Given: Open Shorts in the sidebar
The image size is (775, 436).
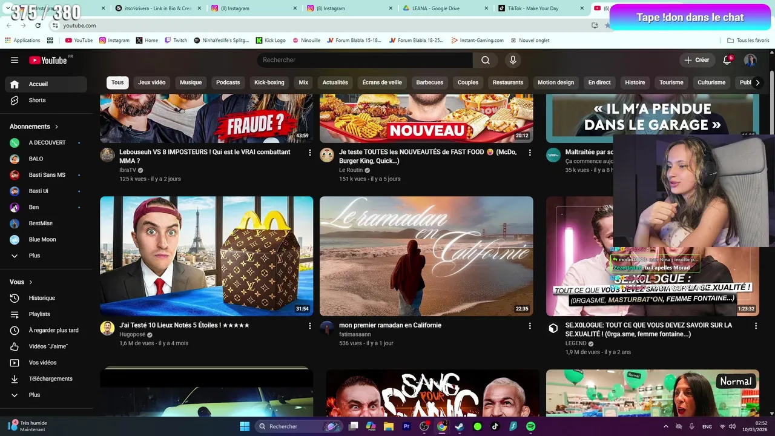Looking at the screenshot, I should (46, 100).
